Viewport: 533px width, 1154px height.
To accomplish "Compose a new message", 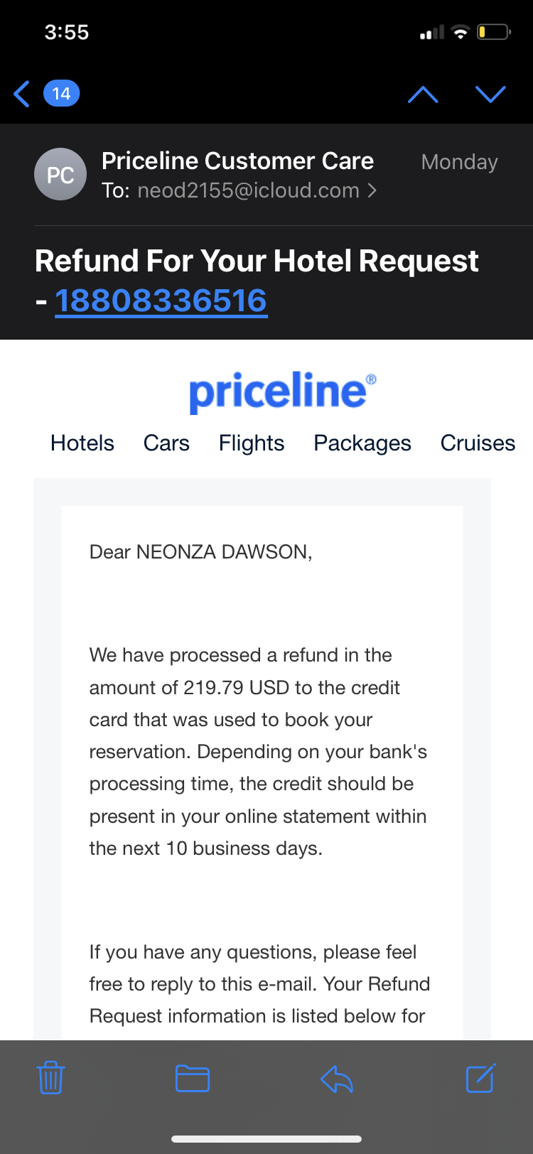I will coord(480,1078).
